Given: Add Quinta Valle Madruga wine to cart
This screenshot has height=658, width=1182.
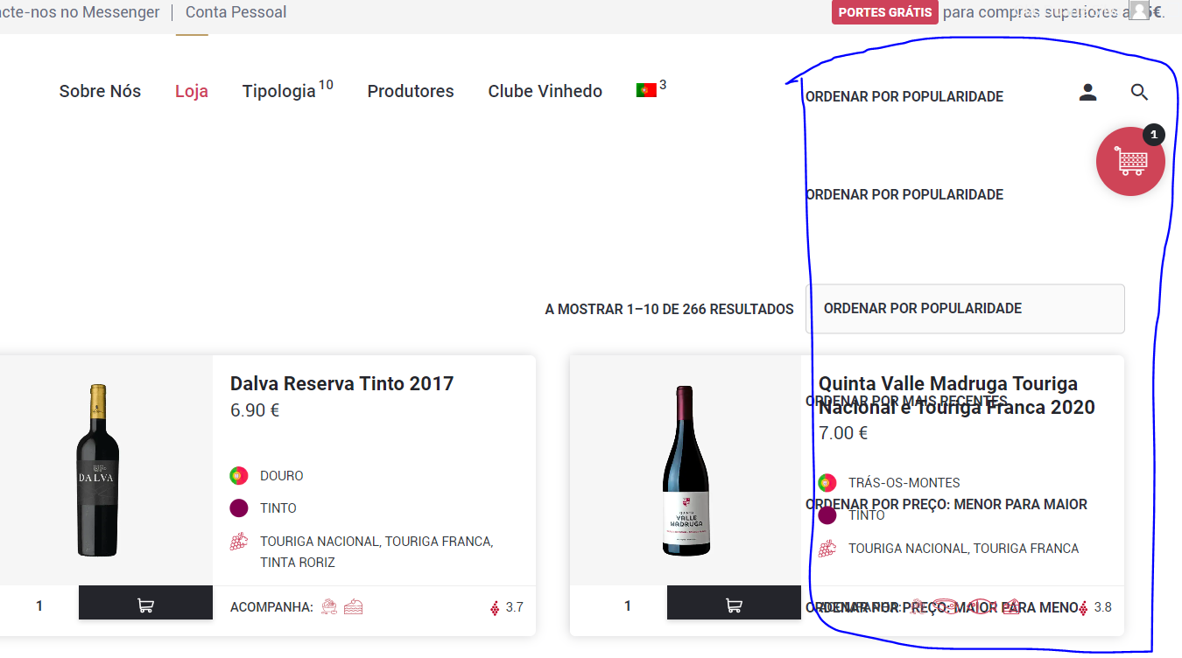Looking at the screenshot, I should coord(734,605).
